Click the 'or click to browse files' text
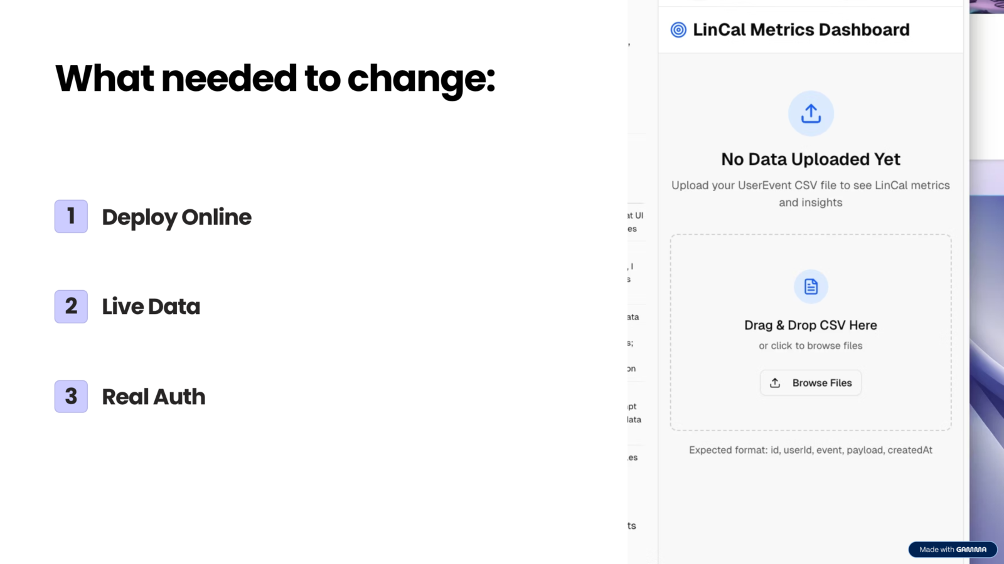Screen dimensions: 1004x564 (x=810, y=346)
